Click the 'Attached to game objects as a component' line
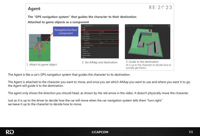This screenshot has height=136, width=200. point(58,22)
